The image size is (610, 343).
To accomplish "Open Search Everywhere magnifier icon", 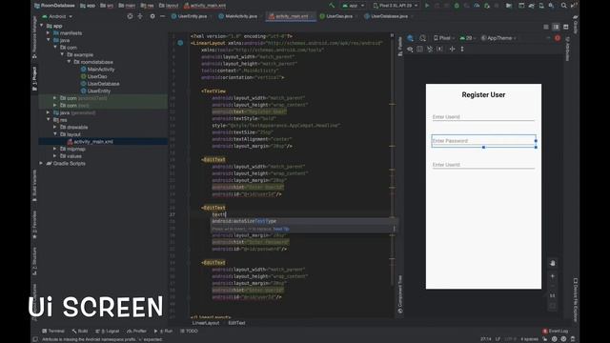I will coord(563,6).
